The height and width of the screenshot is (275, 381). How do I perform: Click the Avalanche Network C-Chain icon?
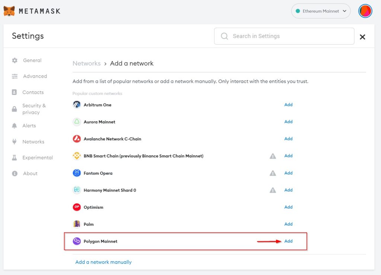pos(77,139)
